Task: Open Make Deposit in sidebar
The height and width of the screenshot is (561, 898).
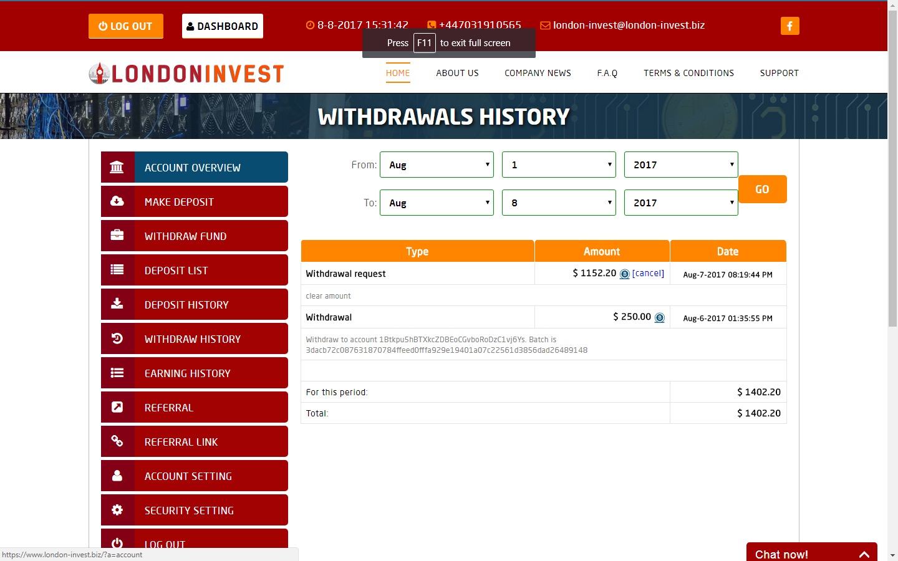Action: click(x=195, y=201)
